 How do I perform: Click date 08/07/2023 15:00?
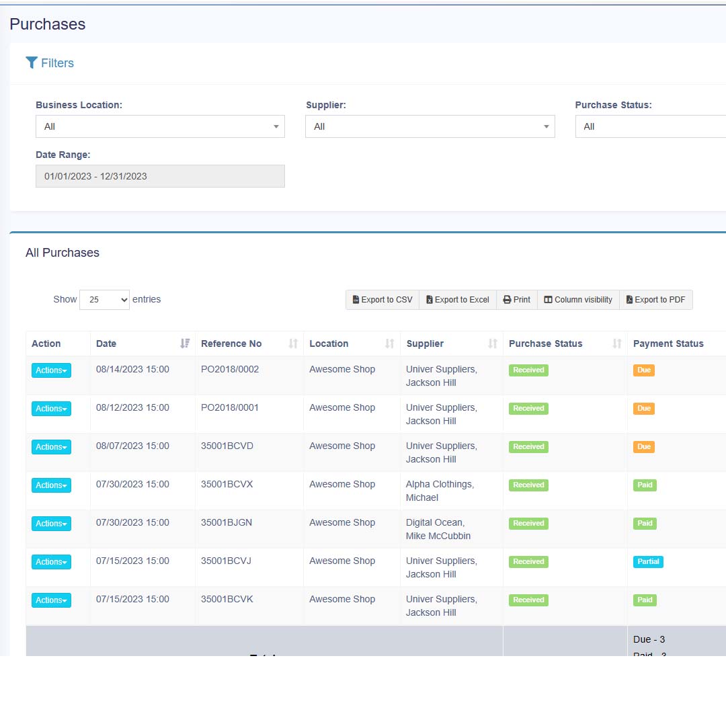pos(132,446)
